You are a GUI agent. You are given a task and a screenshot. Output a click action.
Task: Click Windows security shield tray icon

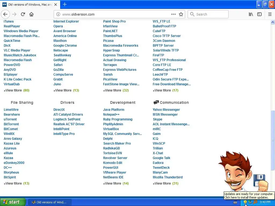(245, 202)
